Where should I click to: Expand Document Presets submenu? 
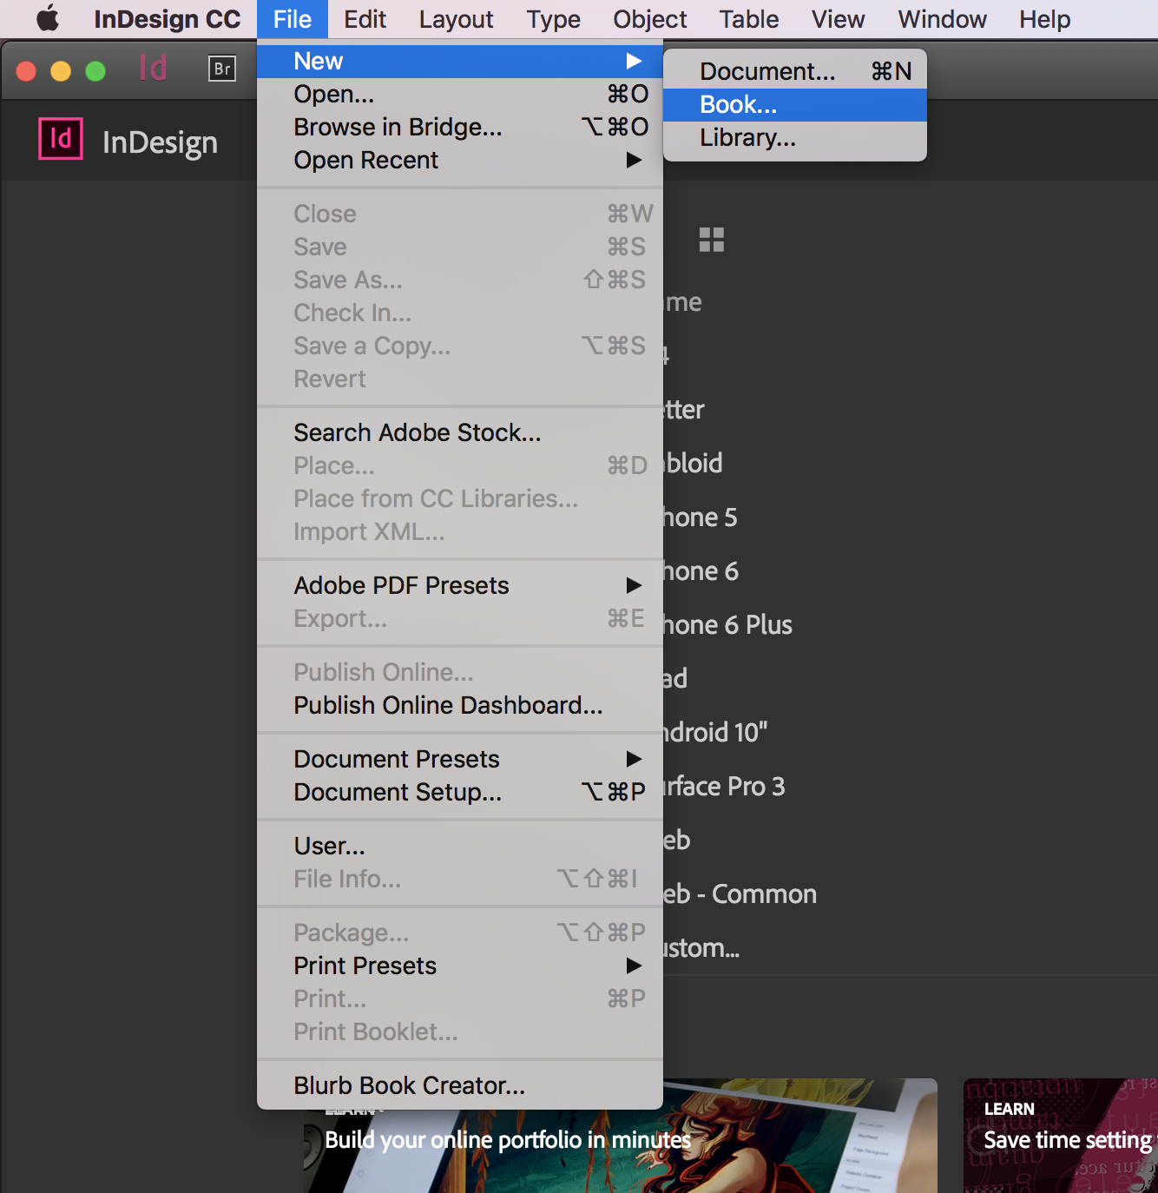pyautogui.click(x=460, y=759)
